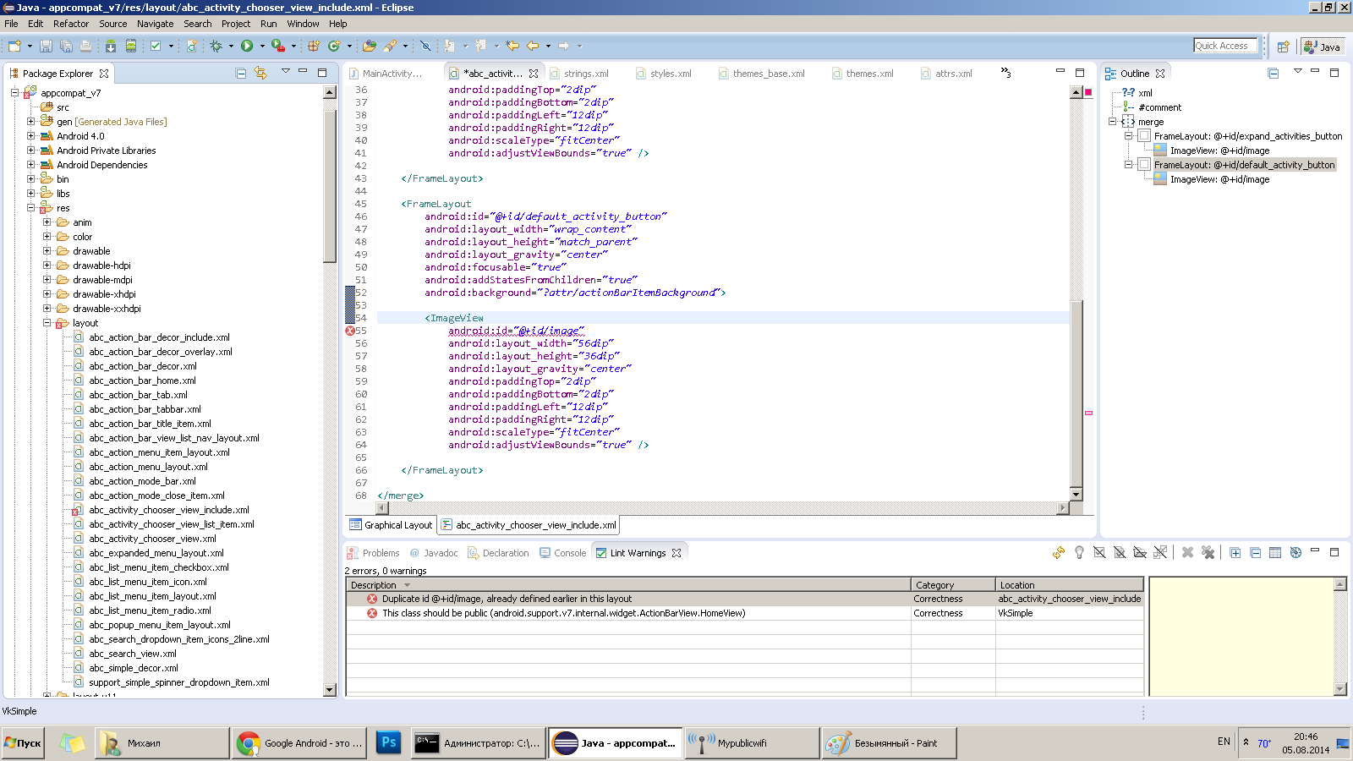Screen dimensions: 1353x761
Task: Click the Save icon in the toolbar
Action: tap(46, 46)
